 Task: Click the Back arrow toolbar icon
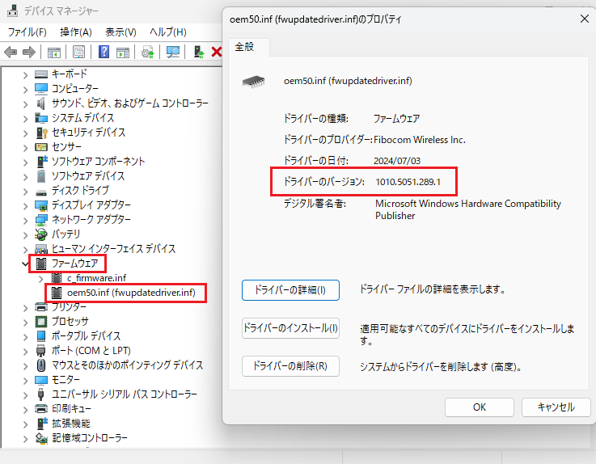(x=11, y=52)
